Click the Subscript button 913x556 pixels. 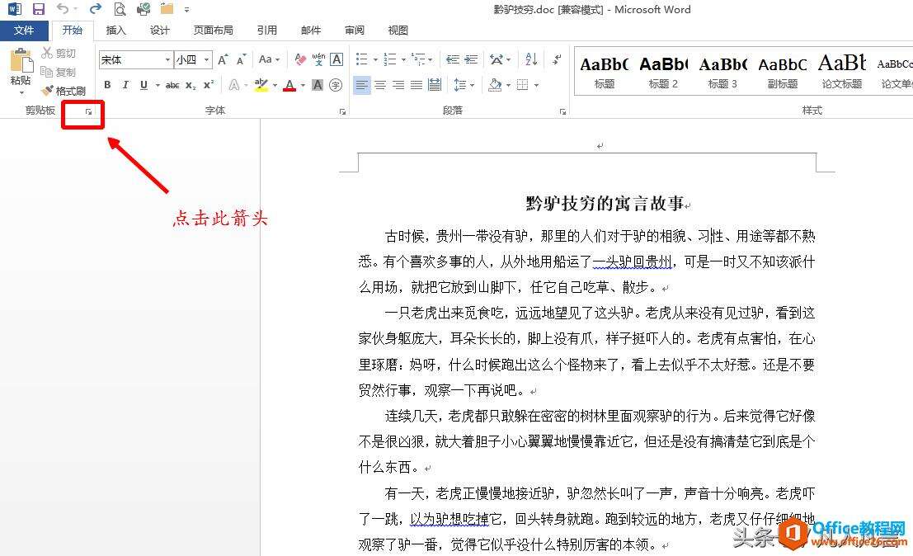click(x=191, y=85)
